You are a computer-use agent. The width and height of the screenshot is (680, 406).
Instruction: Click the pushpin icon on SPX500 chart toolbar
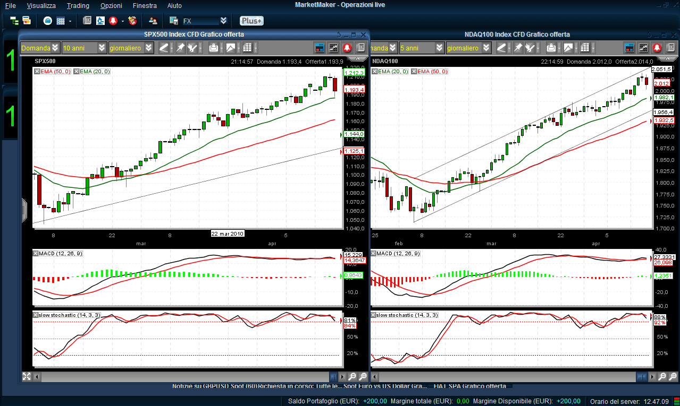(x=180, y=48)
